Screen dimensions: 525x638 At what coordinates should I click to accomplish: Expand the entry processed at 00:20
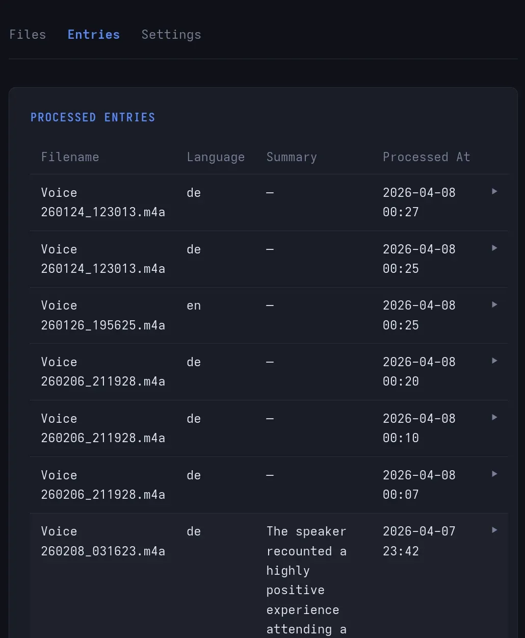494,361
